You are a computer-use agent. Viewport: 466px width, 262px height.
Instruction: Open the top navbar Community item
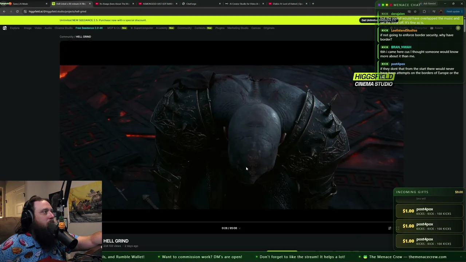(185, 28)
